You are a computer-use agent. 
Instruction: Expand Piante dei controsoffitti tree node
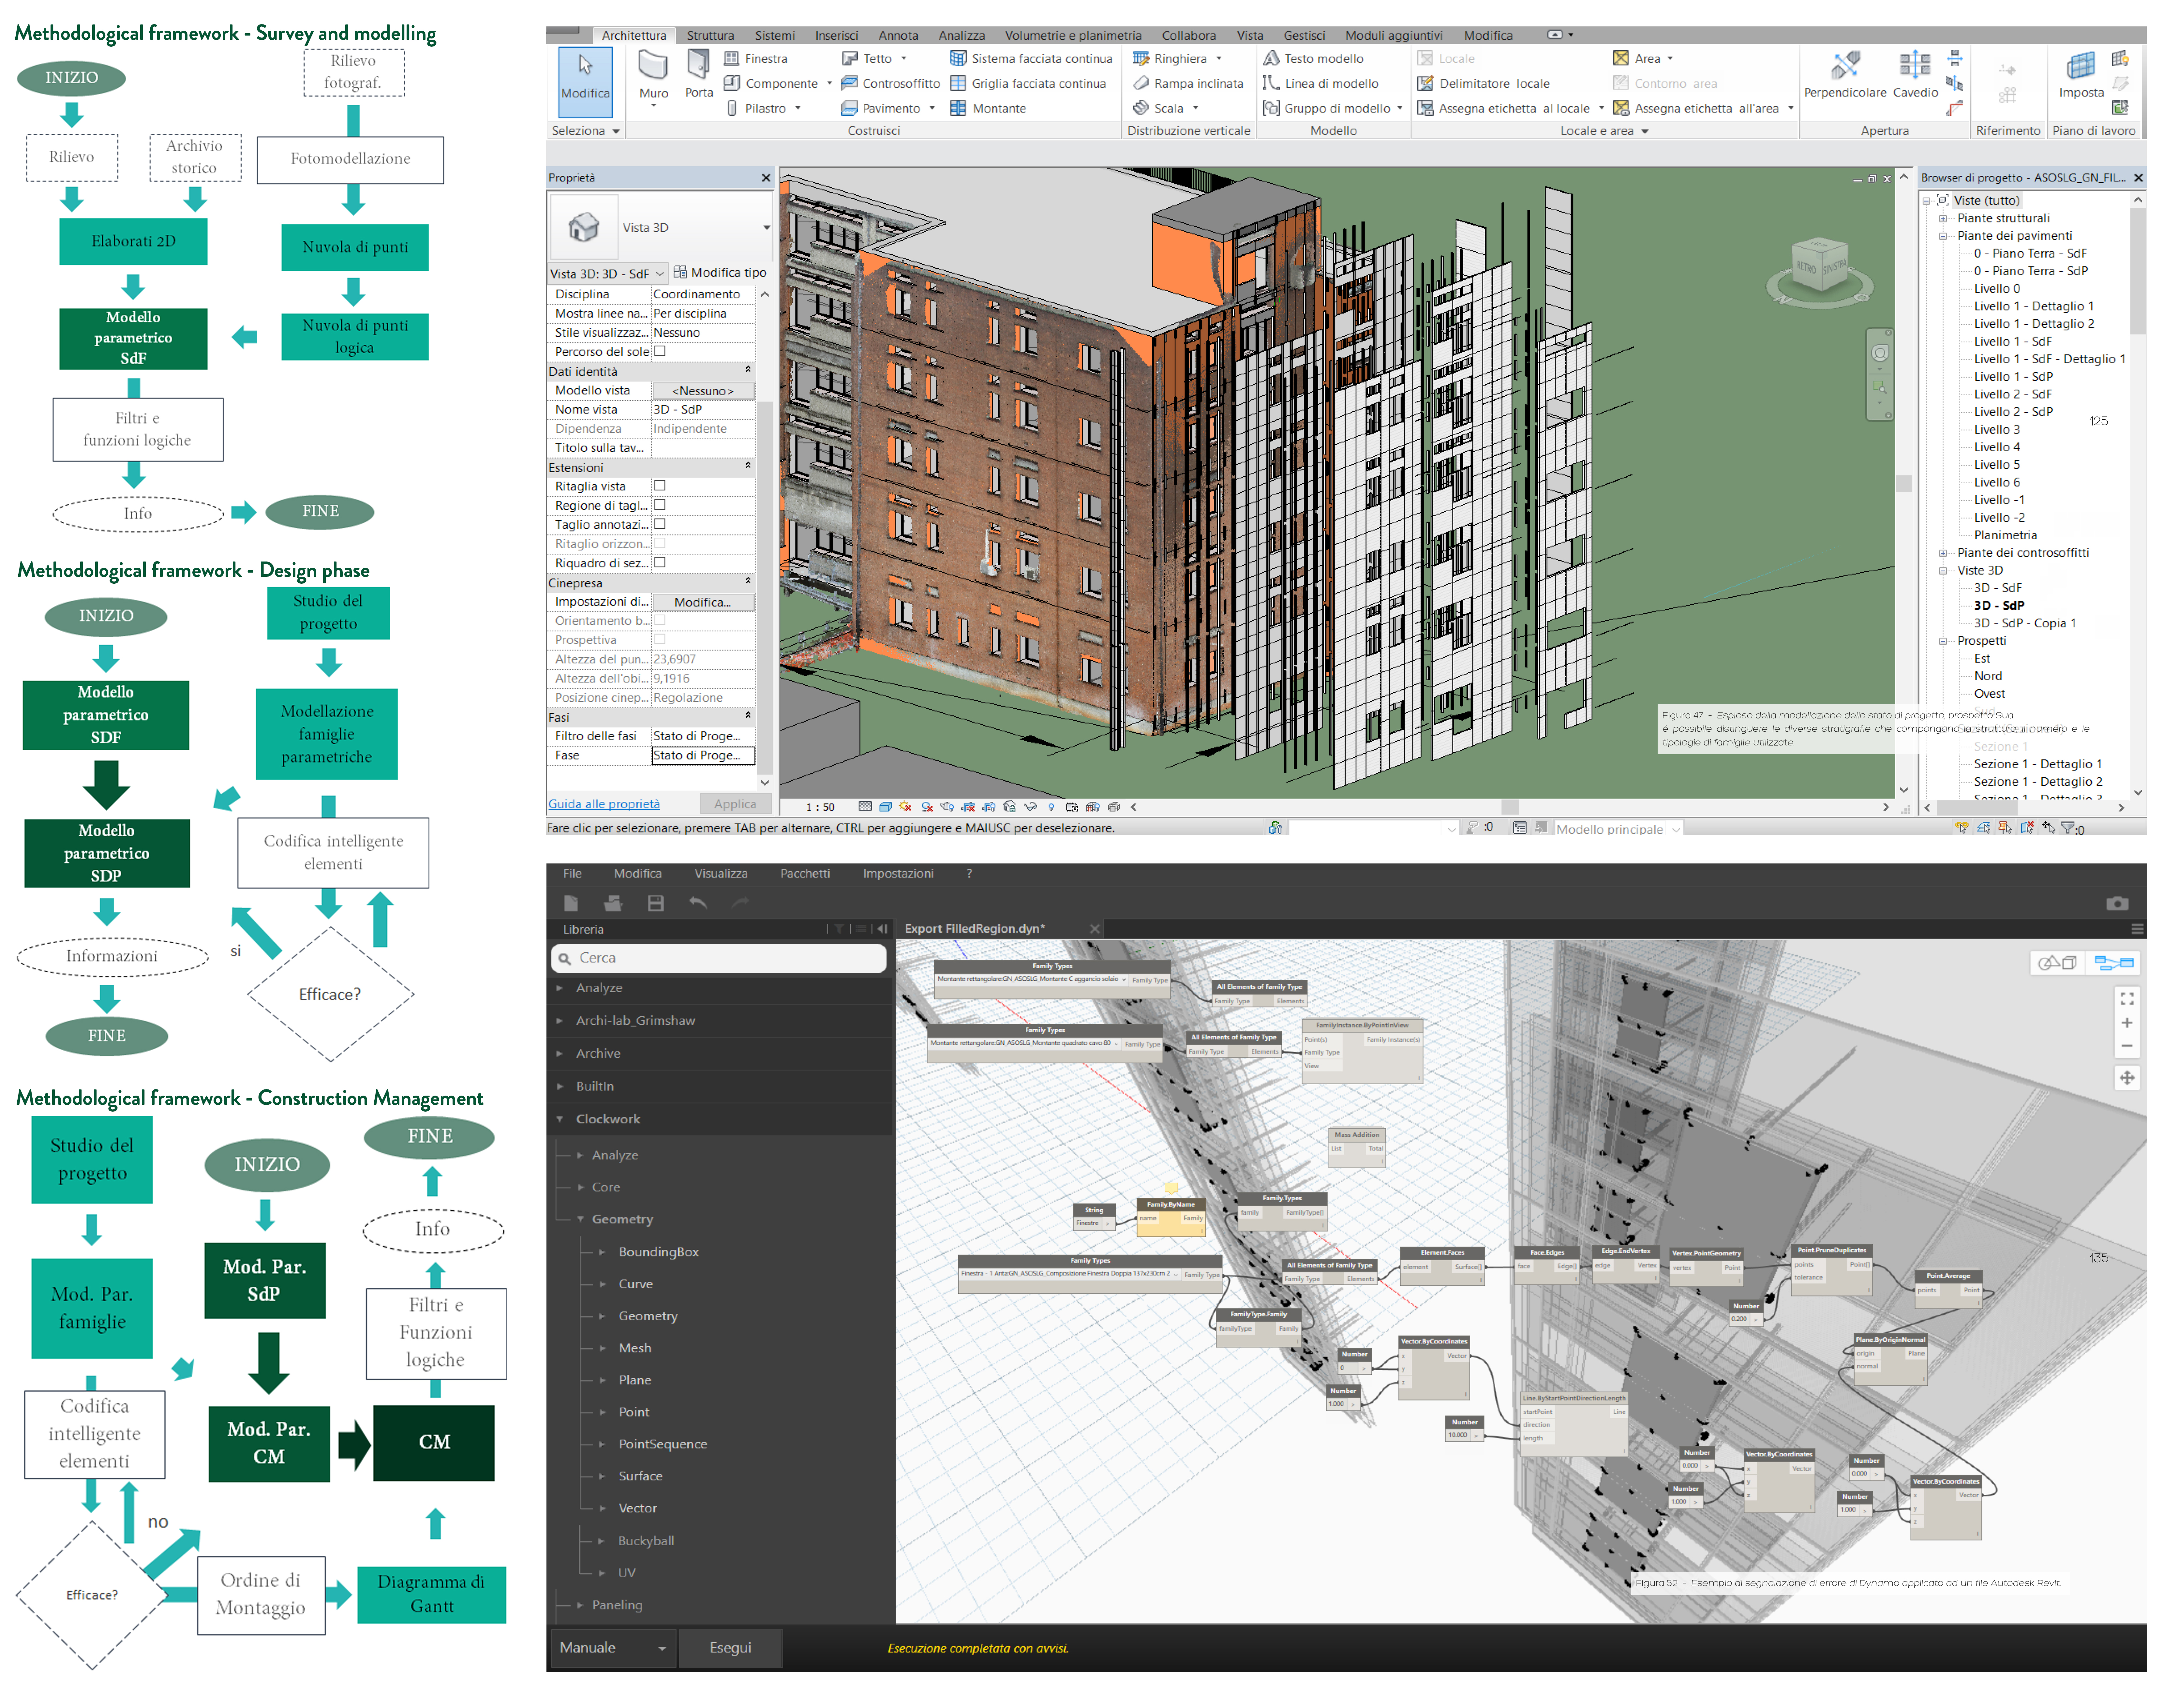coord(1943,553)
